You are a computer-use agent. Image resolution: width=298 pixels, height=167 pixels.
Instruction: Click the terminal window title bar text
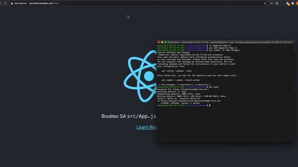232,42
